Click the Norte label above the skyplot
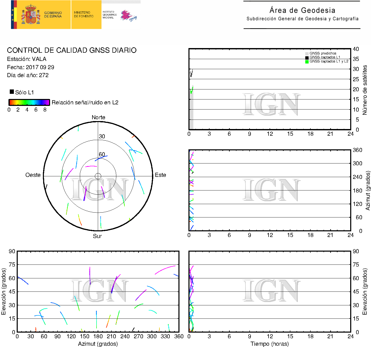The height and width of the screenshot is (347, 371). [x=98, y=117]
